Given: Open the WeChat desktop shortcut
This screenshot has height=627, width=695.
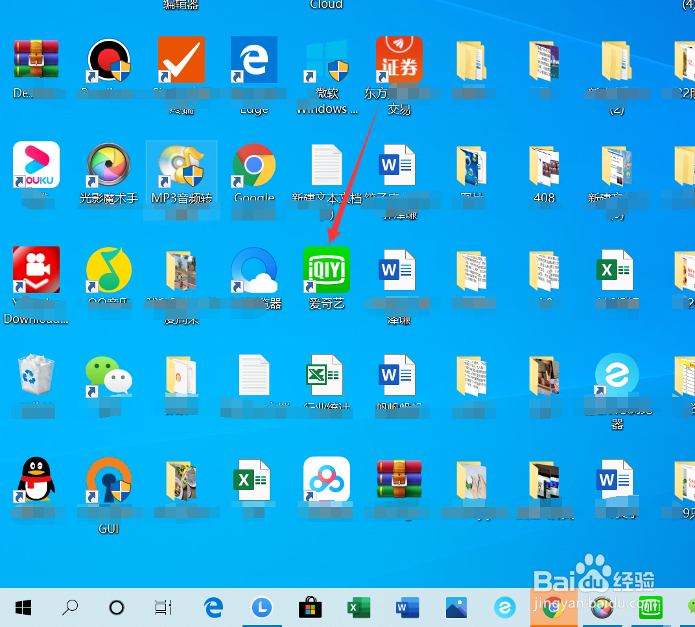Looking at the screenshot, I should click(109, 375).
